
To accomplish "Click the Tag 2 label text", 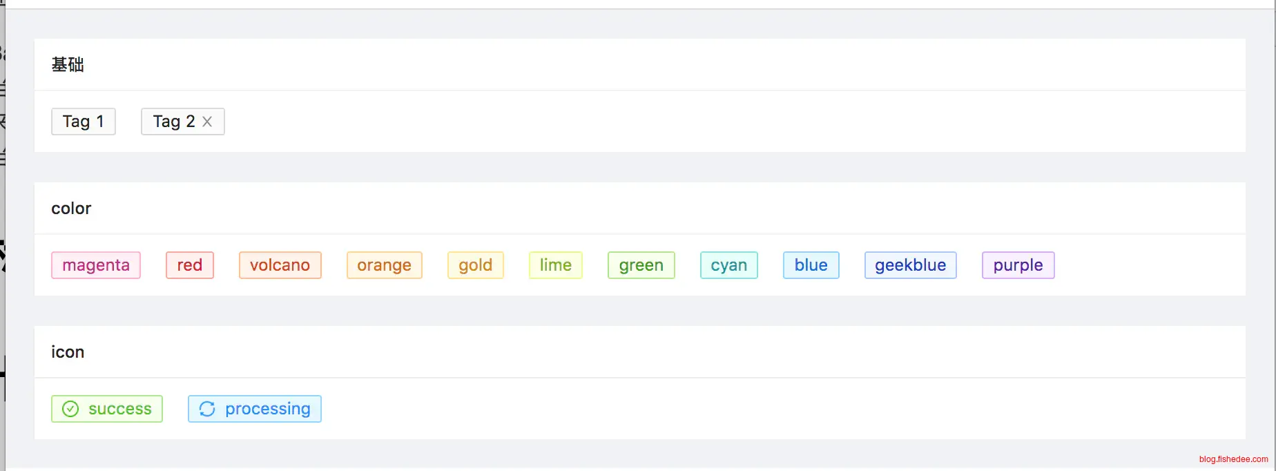I will 173,122.
